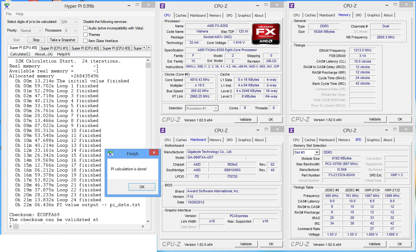Click Z icon of CPU-Z window showing Processor info
416x252 pixels.
pos(162,6)
